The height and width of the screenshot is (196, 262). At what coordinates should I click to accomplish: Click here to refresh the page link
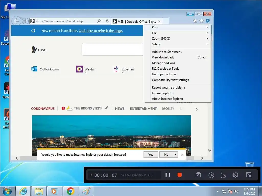coord(101,31)
